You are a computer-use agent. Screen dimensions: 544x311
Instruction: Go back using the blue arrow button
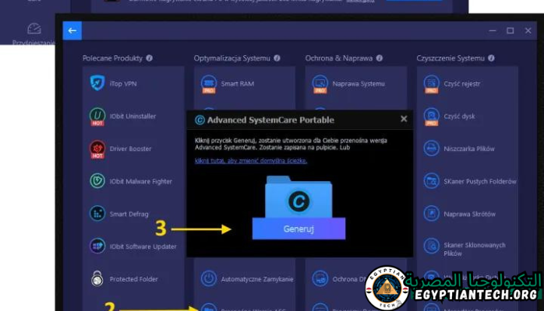72,31
